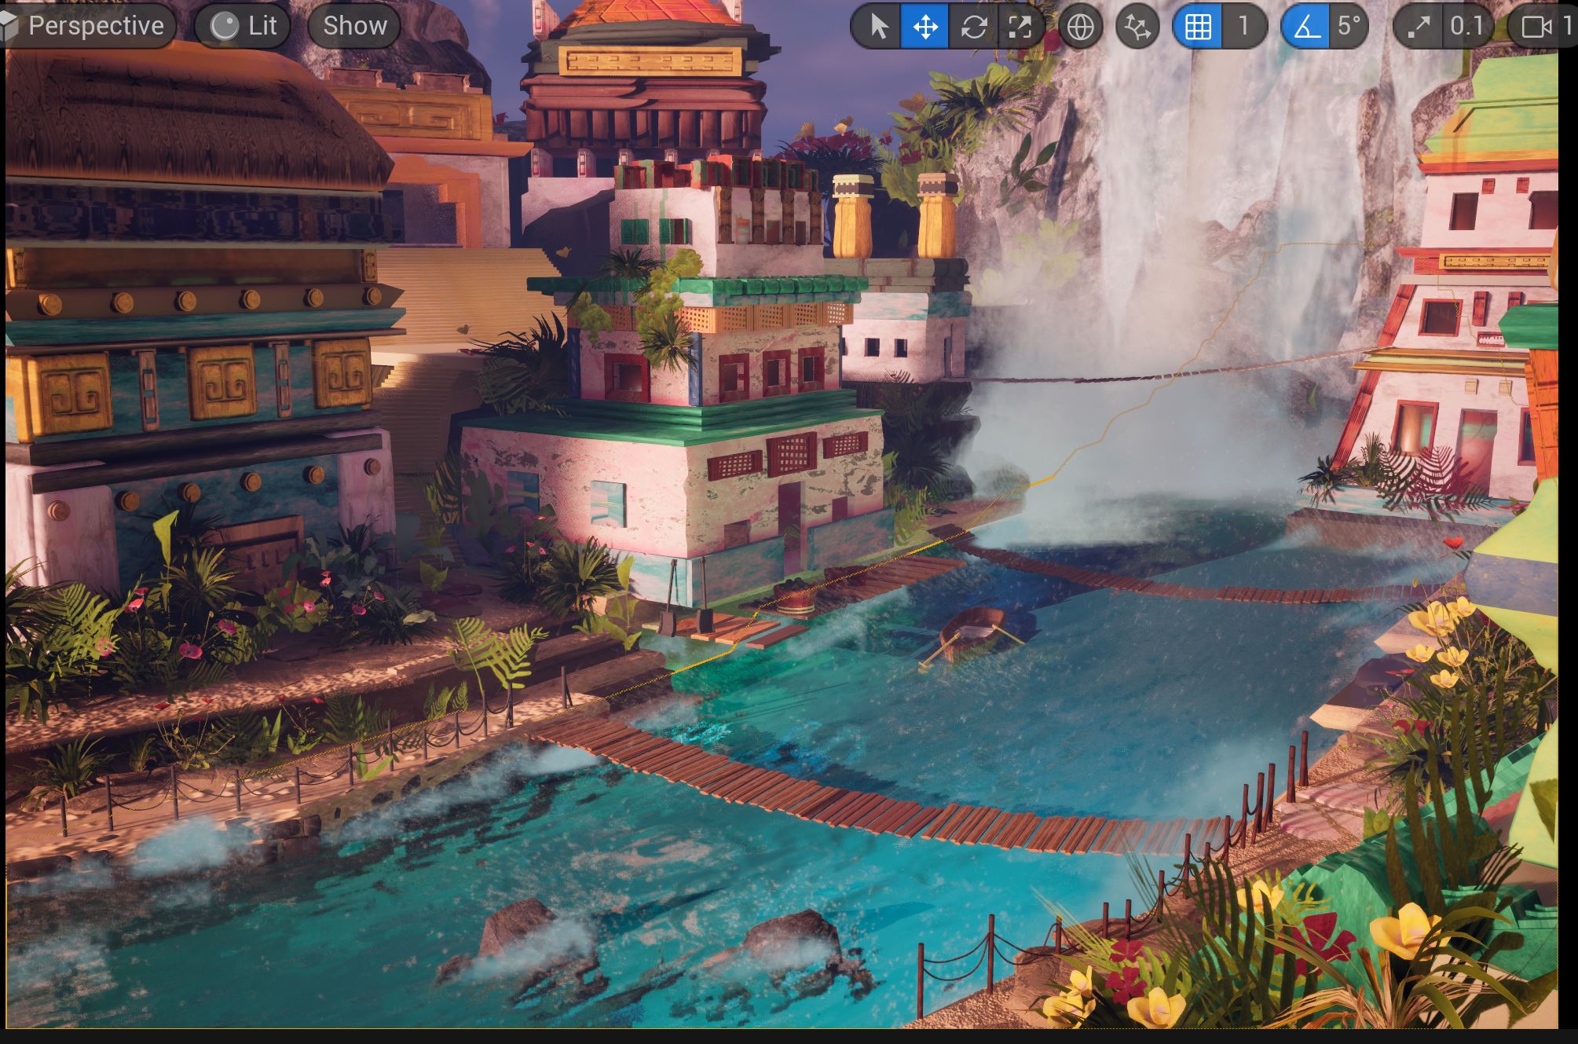Open the surface snapping options icon
The width and height of the screenshot is (1578, 1044).
click(x=1137, y=27)
